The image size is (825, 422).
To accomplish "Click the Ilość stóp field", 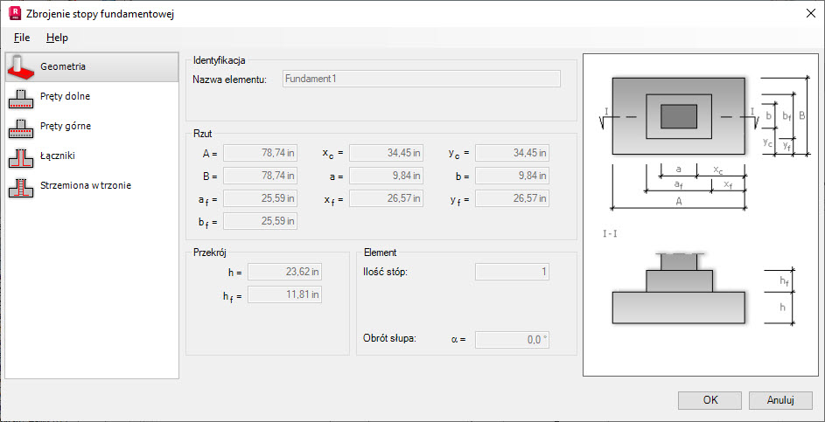I will (x=512, y=272).
